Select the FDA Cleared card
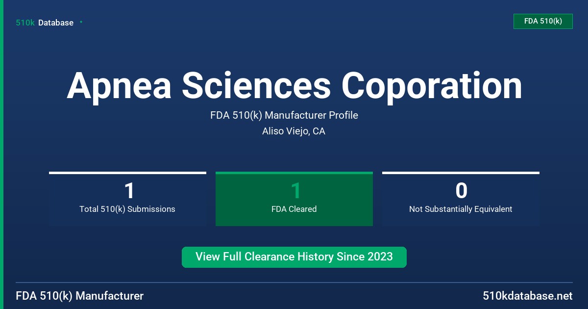Screen dimensions: 588x309 coord(294,199)
